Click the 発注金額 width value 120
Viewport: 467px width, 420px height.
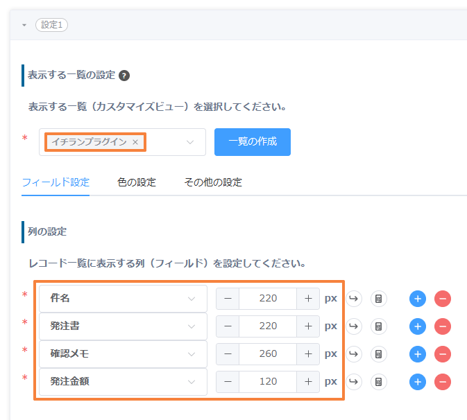point(268,382)
